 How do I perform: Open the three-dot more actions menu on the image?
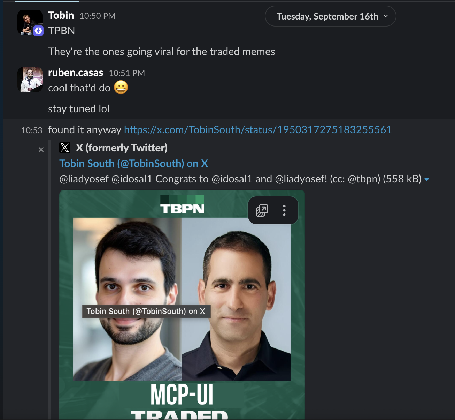point(284,210)
